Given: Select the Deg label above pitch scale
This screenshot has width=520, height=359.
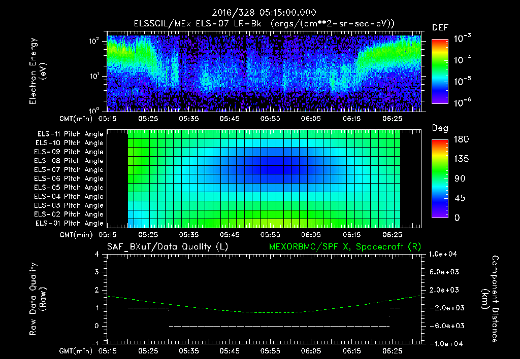Looking at the screenshot, I should (440, 128).
